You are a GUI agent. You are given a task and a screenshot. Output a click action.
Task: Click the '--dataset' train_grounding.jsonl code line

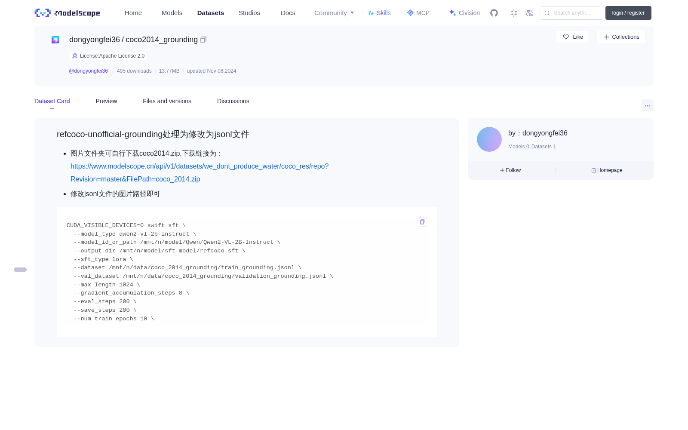click(x=187, y=267)
